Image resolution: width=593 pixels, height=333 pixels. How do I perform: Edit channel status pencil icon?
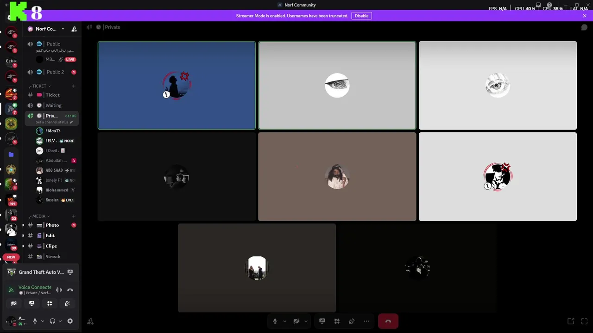click(71, 122)
